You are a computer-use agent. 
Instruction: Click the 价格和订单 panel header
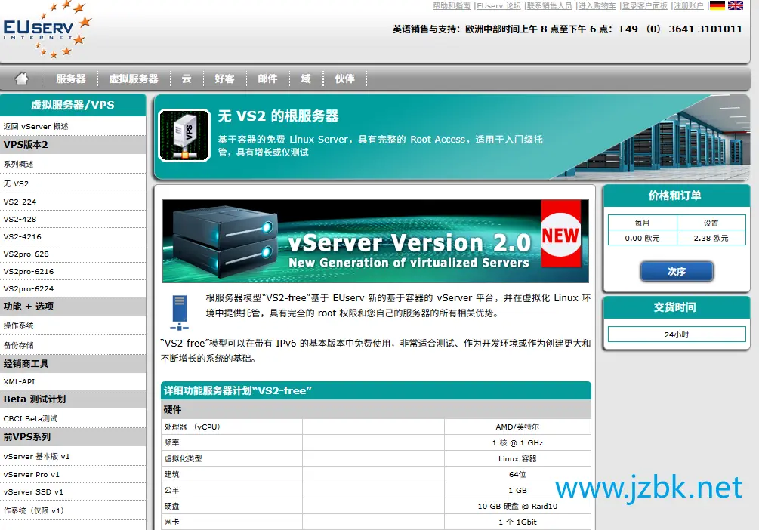pyautogui.click(x=676, y=196)
